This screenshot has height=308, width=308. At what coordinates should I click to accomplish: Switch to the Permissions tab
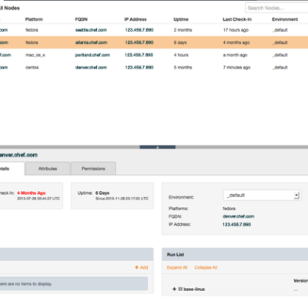pos(93,169)
